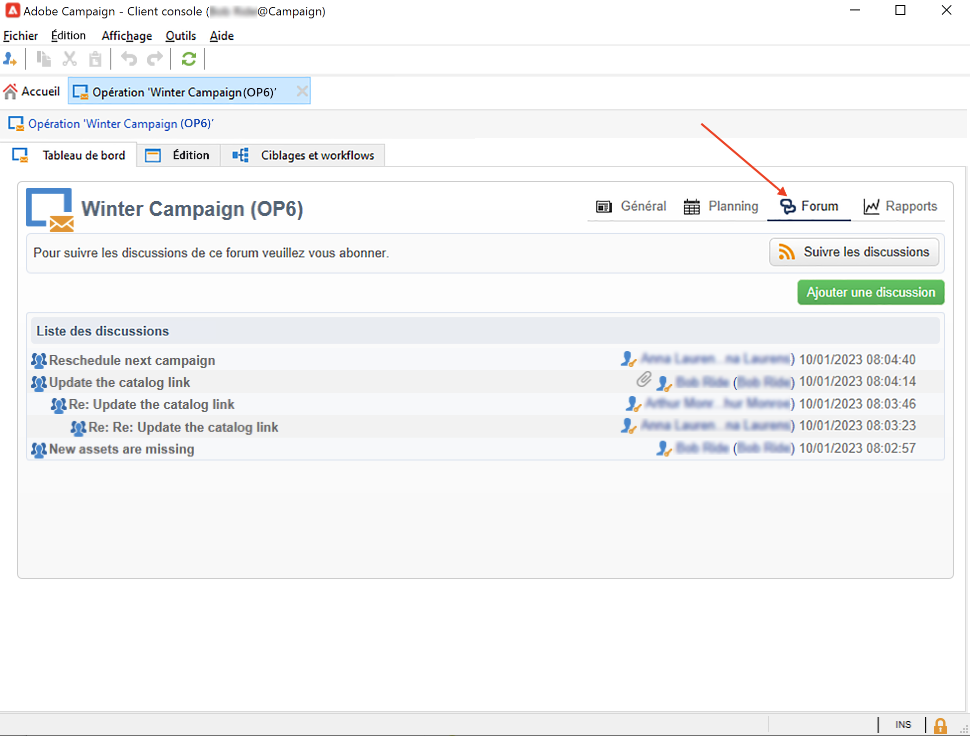This screenshot has width=970, height=736.
Task: Open the New assets are missing discussion
Action: coord(121,449)
